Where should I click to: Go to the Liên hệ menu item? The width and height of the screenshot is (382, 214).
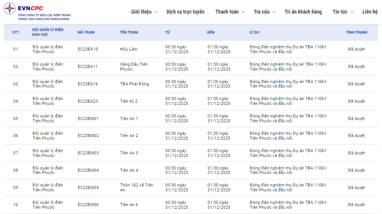(370, 12)
